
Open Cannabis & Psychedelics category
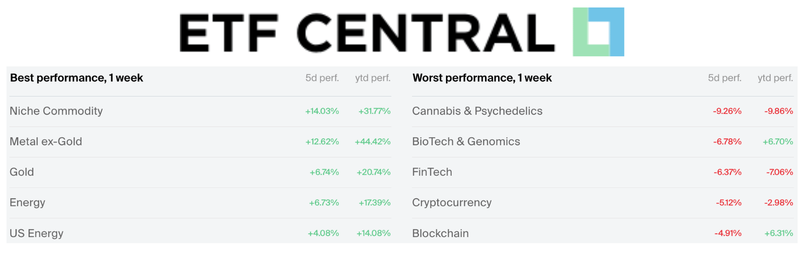(x=477, y=111)
